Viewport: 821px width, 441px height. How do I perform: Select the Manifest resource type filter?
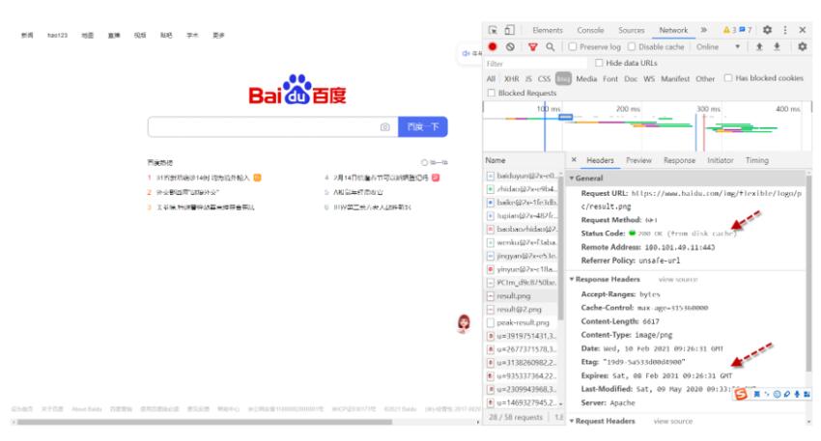tap(675, 79)
